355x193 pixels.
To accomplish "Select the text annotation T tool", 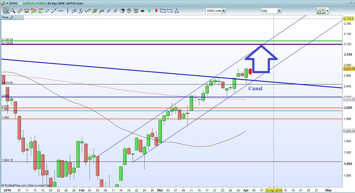I will (136, 11).
